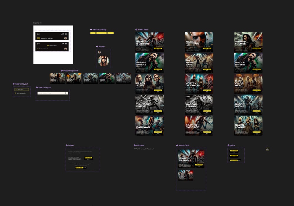
Task: Click the profile avatar in the Mission Metal top header
Action: 66,38
